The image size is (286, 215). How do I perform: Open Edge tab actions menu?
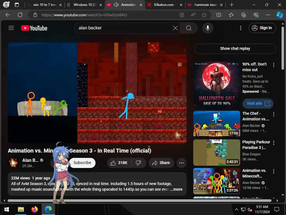(16, 5)
